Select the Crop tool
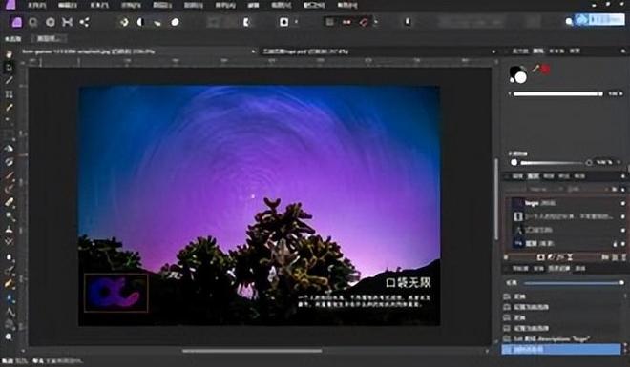Viewport: 630px width, 367px height. (9, 94)
